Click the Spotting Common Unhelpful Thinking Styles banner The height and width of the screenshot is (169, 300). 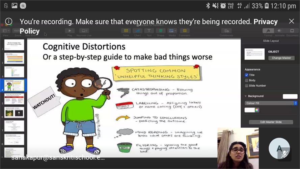[157, 73]
